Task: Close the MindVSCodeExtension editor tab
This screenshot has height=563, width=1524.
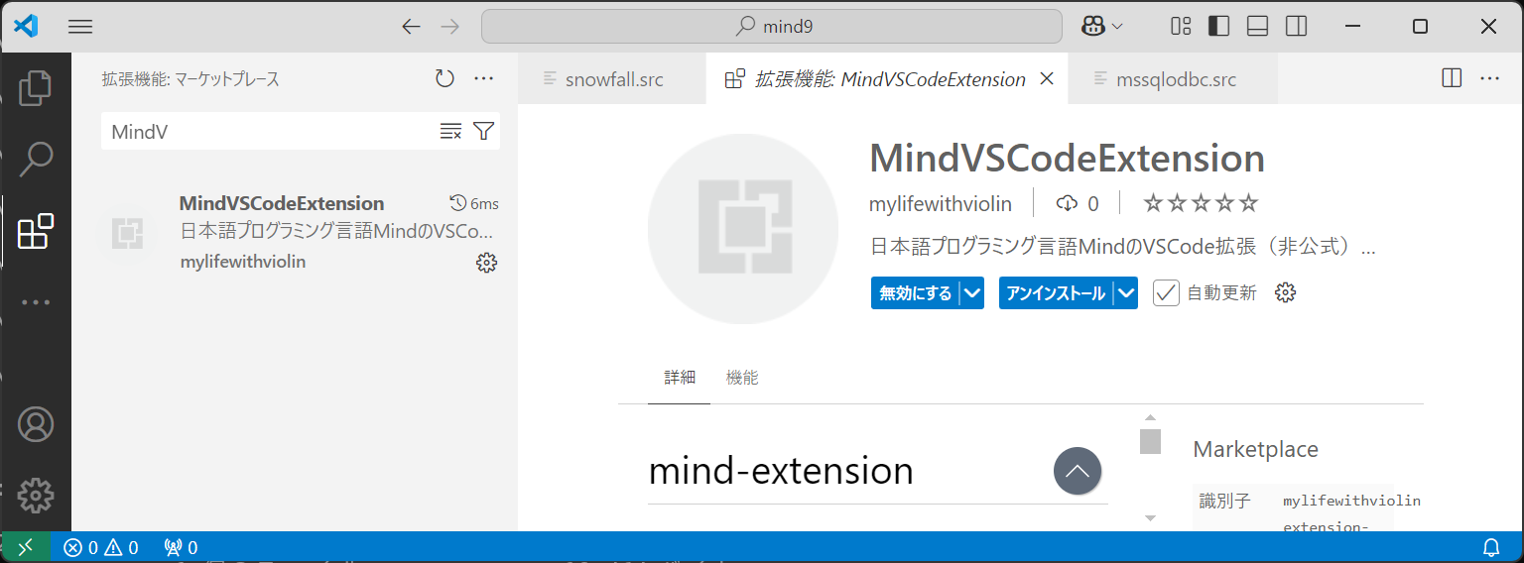Action: 1046,79
